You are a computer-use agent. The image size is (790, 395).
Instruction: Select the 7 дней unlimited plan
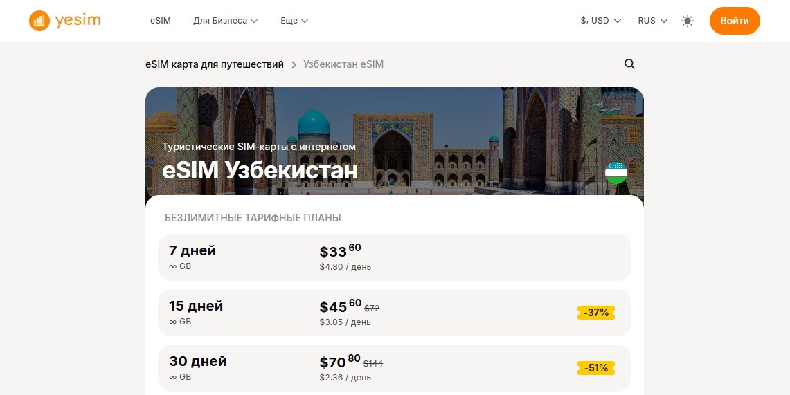coord(394,257)
